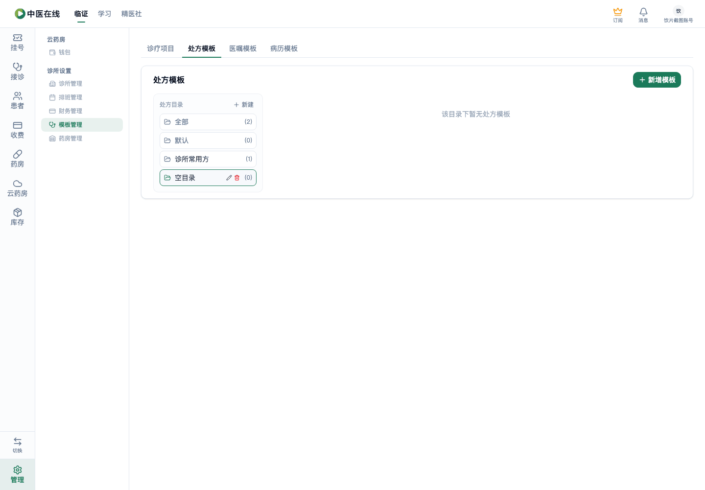This screenshot has height=490, width=705.
Task: Click the 处方目录 header label
Action: tap(171, 105)
